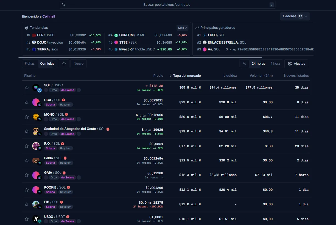The height and width of the screenshot is (225, 336).
Task: Click inside the Buscar pools/tokens/contratos search field
Action: click(167, 5)
